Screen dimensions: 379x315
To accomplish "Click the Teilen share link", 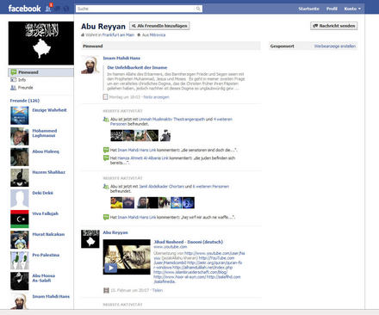I will 158,290.
